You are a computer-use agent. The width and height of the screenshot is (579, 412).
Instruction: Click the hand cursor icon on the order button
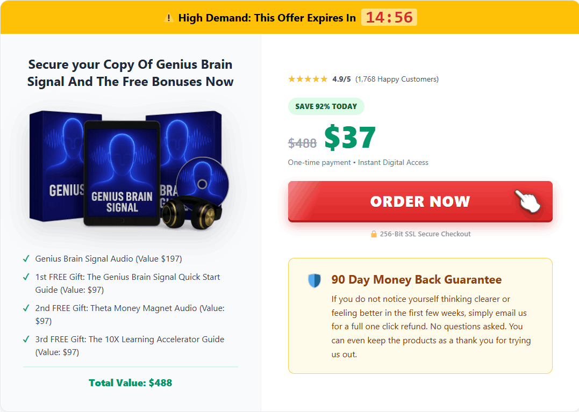(x=530, y=201)
